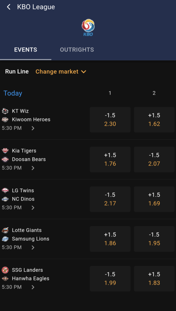Click the SSG Landers team logo
The image size is (176, 311).
point(5,270)
